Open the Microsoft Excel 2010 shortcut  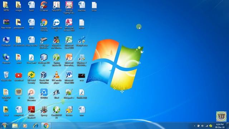click(69, 42)
